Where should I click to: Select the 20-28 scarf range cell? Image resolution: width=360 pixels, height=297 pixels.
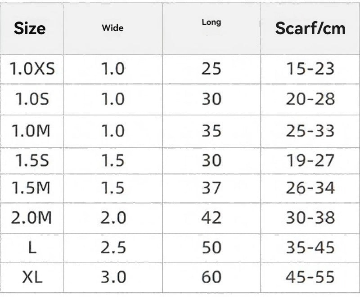(x=310, y=99)
